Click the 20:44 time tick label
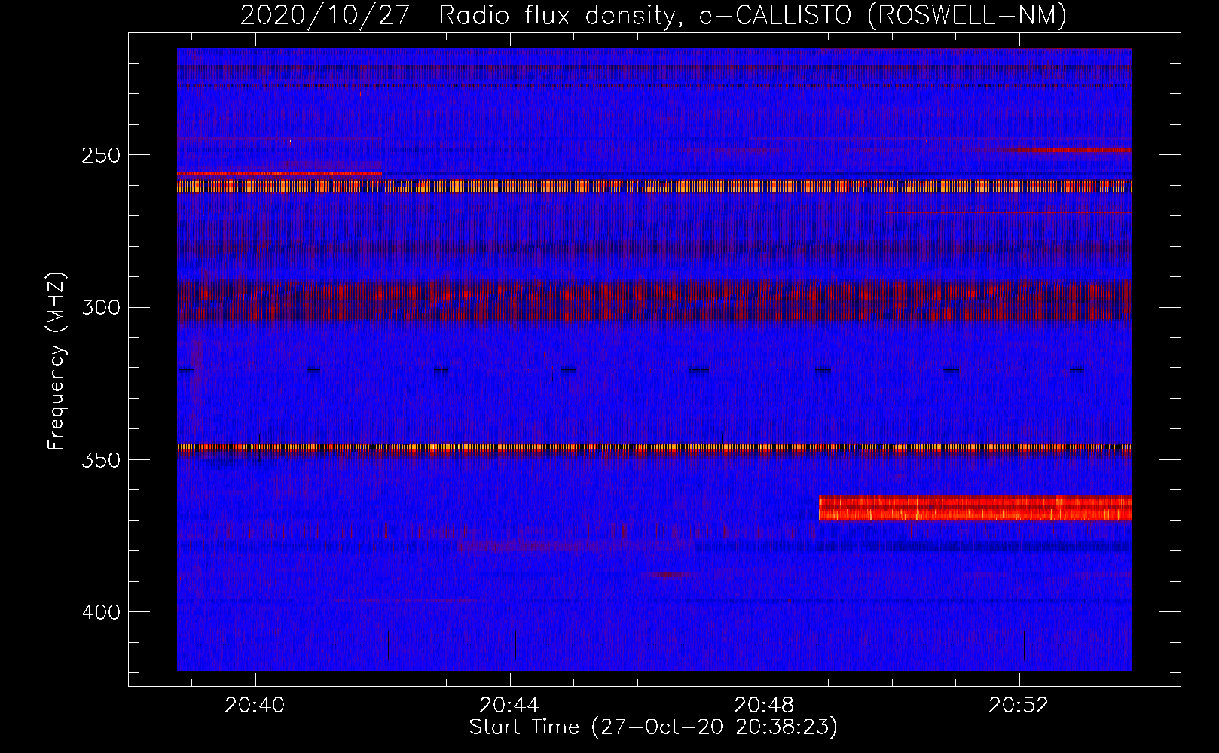 pos(510,706)
